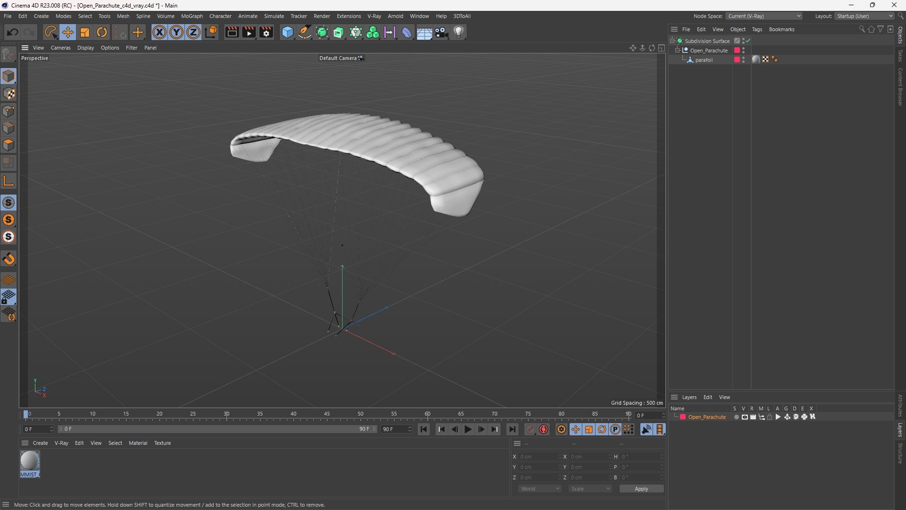Open the World coordinate system dropdown
This screenshot has height=510, width=906.
click(540, 489)
